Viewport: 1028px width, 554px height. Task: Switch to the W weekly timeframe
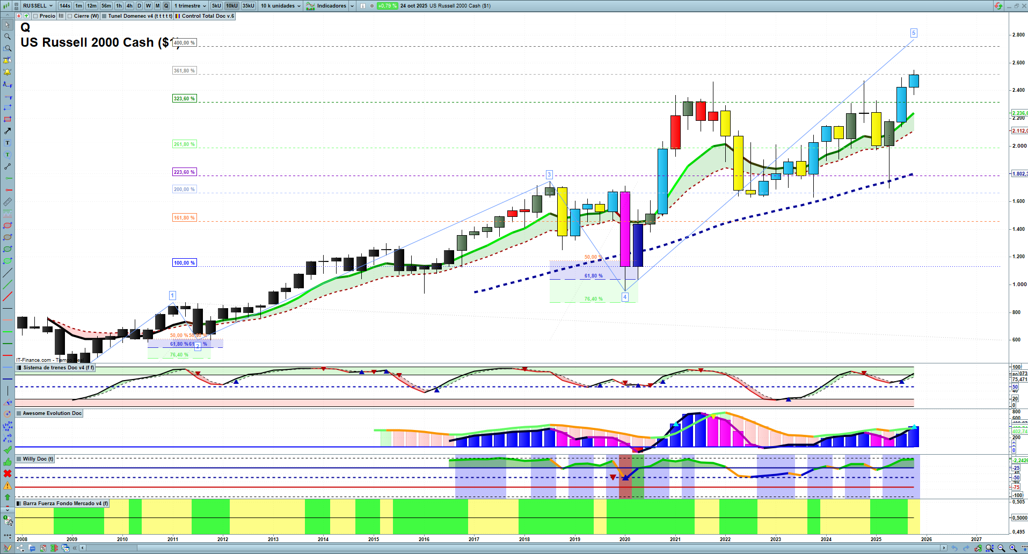pyautogui.click(x=148, y=6)
